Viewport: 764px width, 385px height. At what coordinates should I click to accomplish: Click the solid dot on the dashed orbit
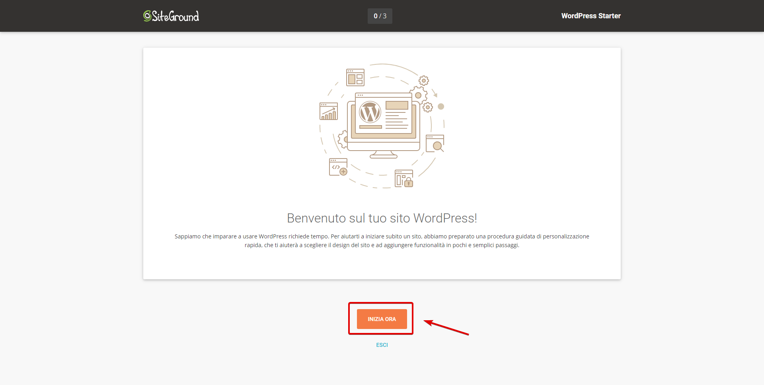click(x=441, y=106)
